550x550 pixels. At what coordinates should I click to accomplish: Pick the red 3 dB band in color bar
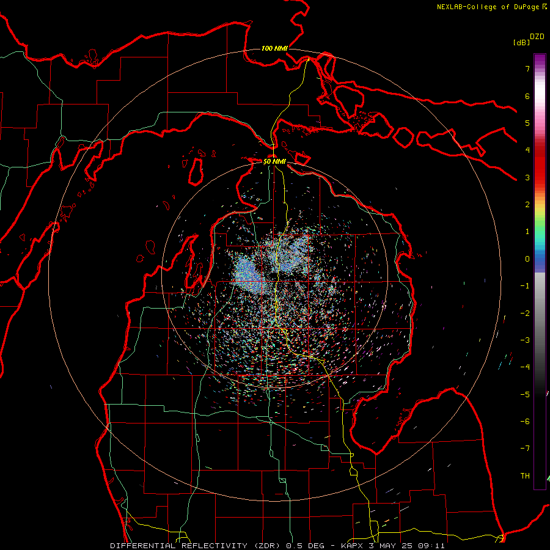tap(540, 175)
